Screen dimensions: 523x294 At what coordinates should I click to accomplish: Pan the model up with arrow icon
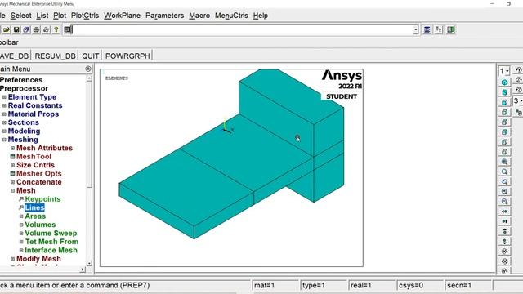(504, 231)
